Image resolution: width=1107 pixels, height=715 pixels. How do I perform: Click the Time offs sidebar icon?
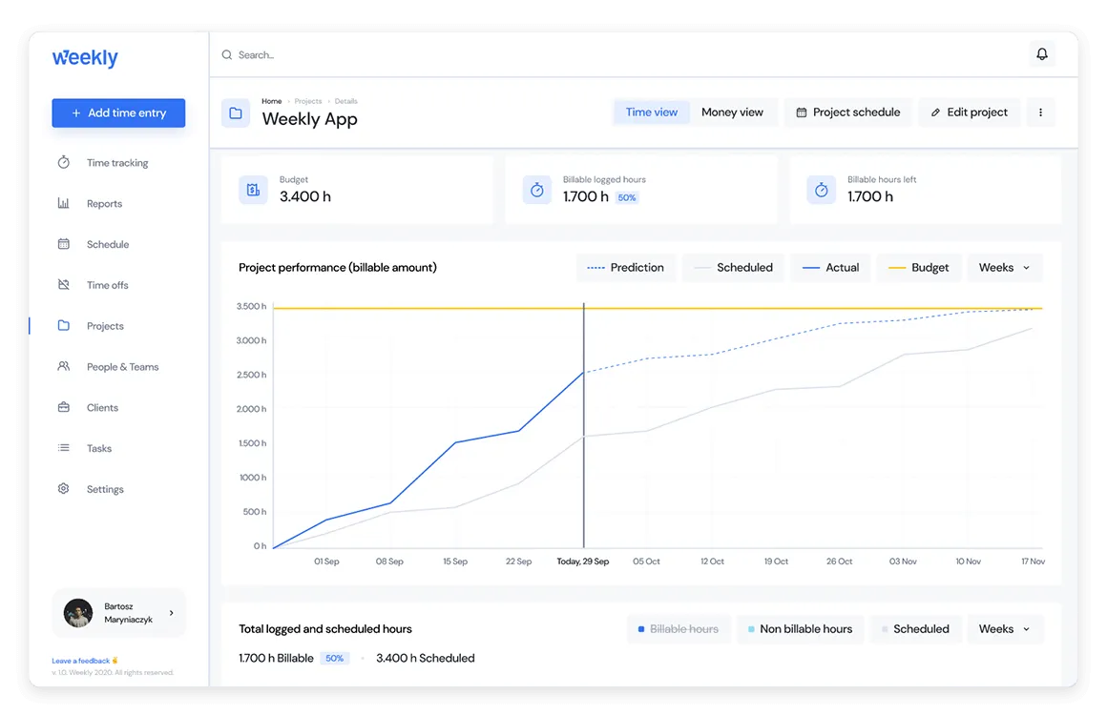click(64, 285)
